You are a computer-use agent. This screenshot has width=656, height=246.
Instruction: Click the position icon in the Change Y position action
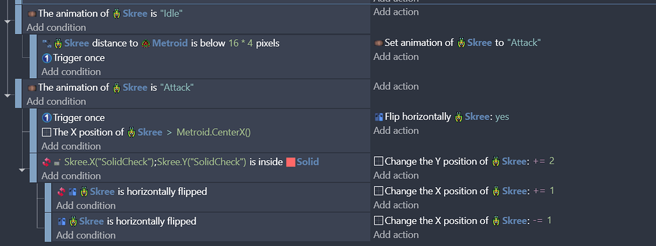(379, 161)
